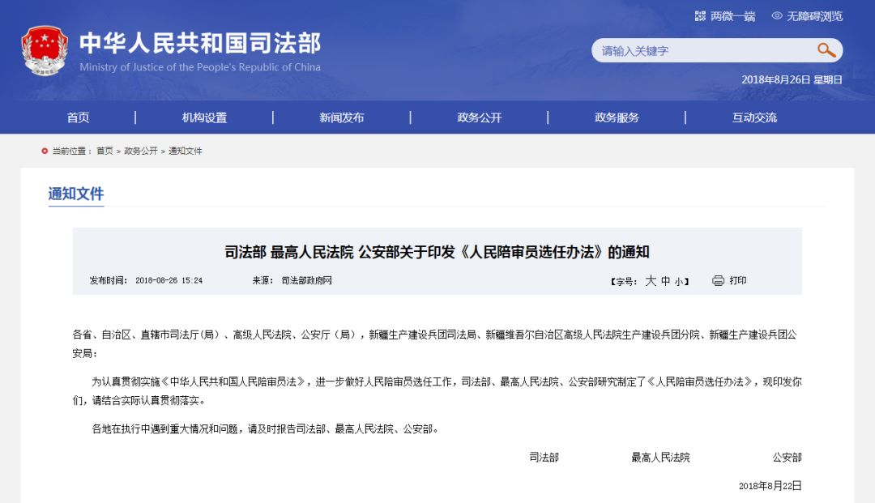Click the 打印 print link
875x503 pixels.
click(738, 280)
